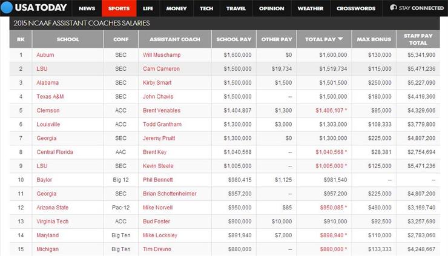The image size is (448, 256).
Task: Select the Kirby Smart coach link
Action: click(157, 82)
